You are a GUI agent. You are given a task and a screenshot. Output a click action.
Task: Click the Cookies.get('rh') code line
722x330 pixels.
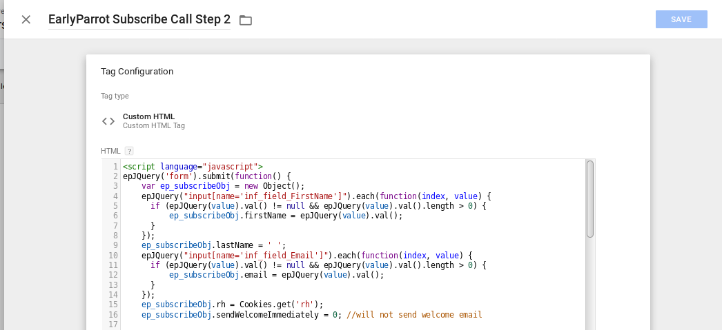pyautogui.click(x=233, y=305)
